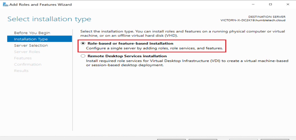Open the Installation Type step
This screenshot has height=140, width=296.
pyautogui.click(x=31, y=39)
